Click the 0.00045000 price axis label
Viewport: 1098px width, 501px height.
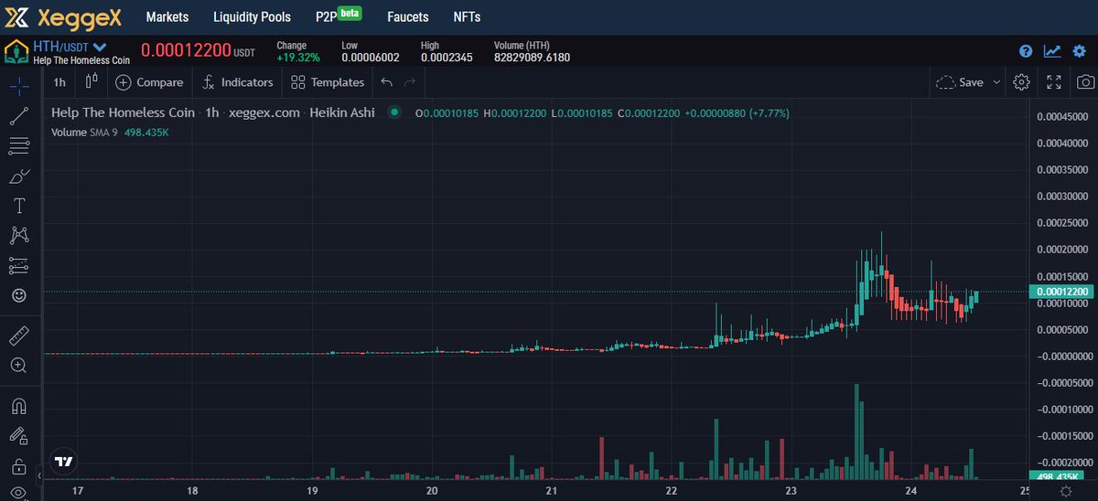coord(1062,116)
